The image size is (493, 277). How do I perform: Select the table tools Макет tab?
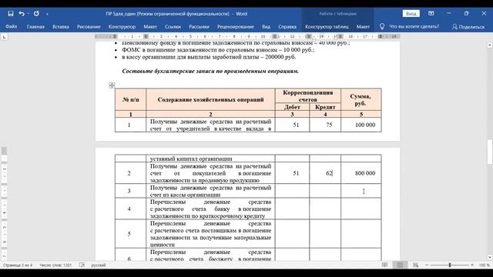point(363,27)
